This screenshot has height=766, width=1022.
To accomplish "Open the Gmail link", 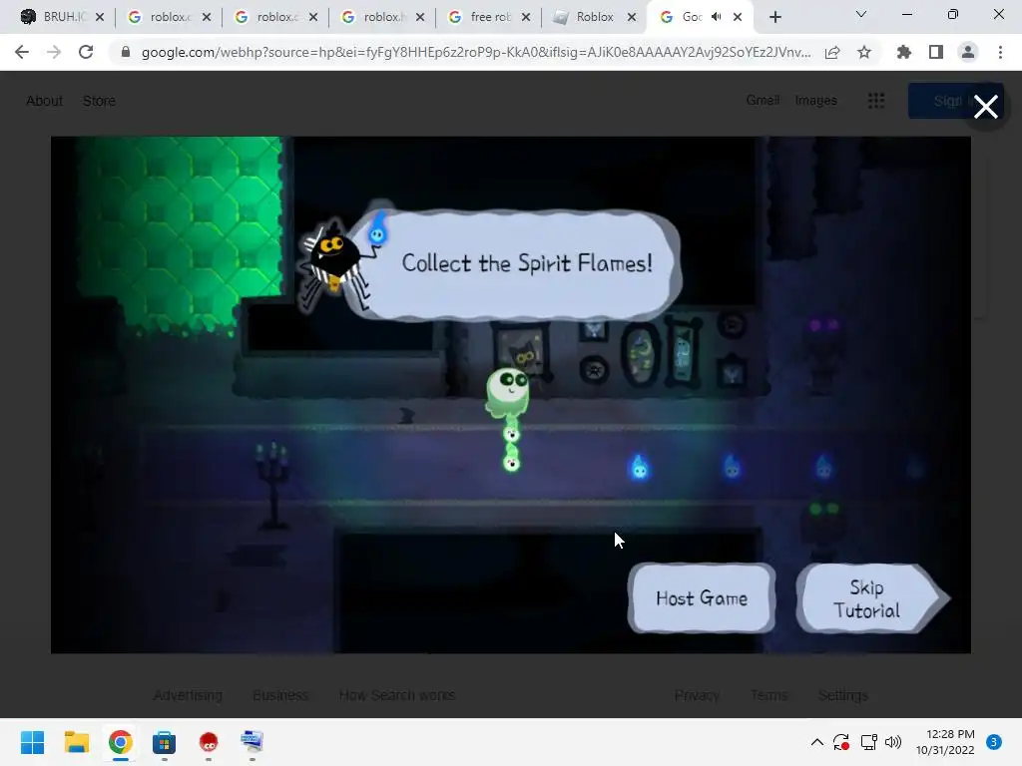I will pos(763,101).
